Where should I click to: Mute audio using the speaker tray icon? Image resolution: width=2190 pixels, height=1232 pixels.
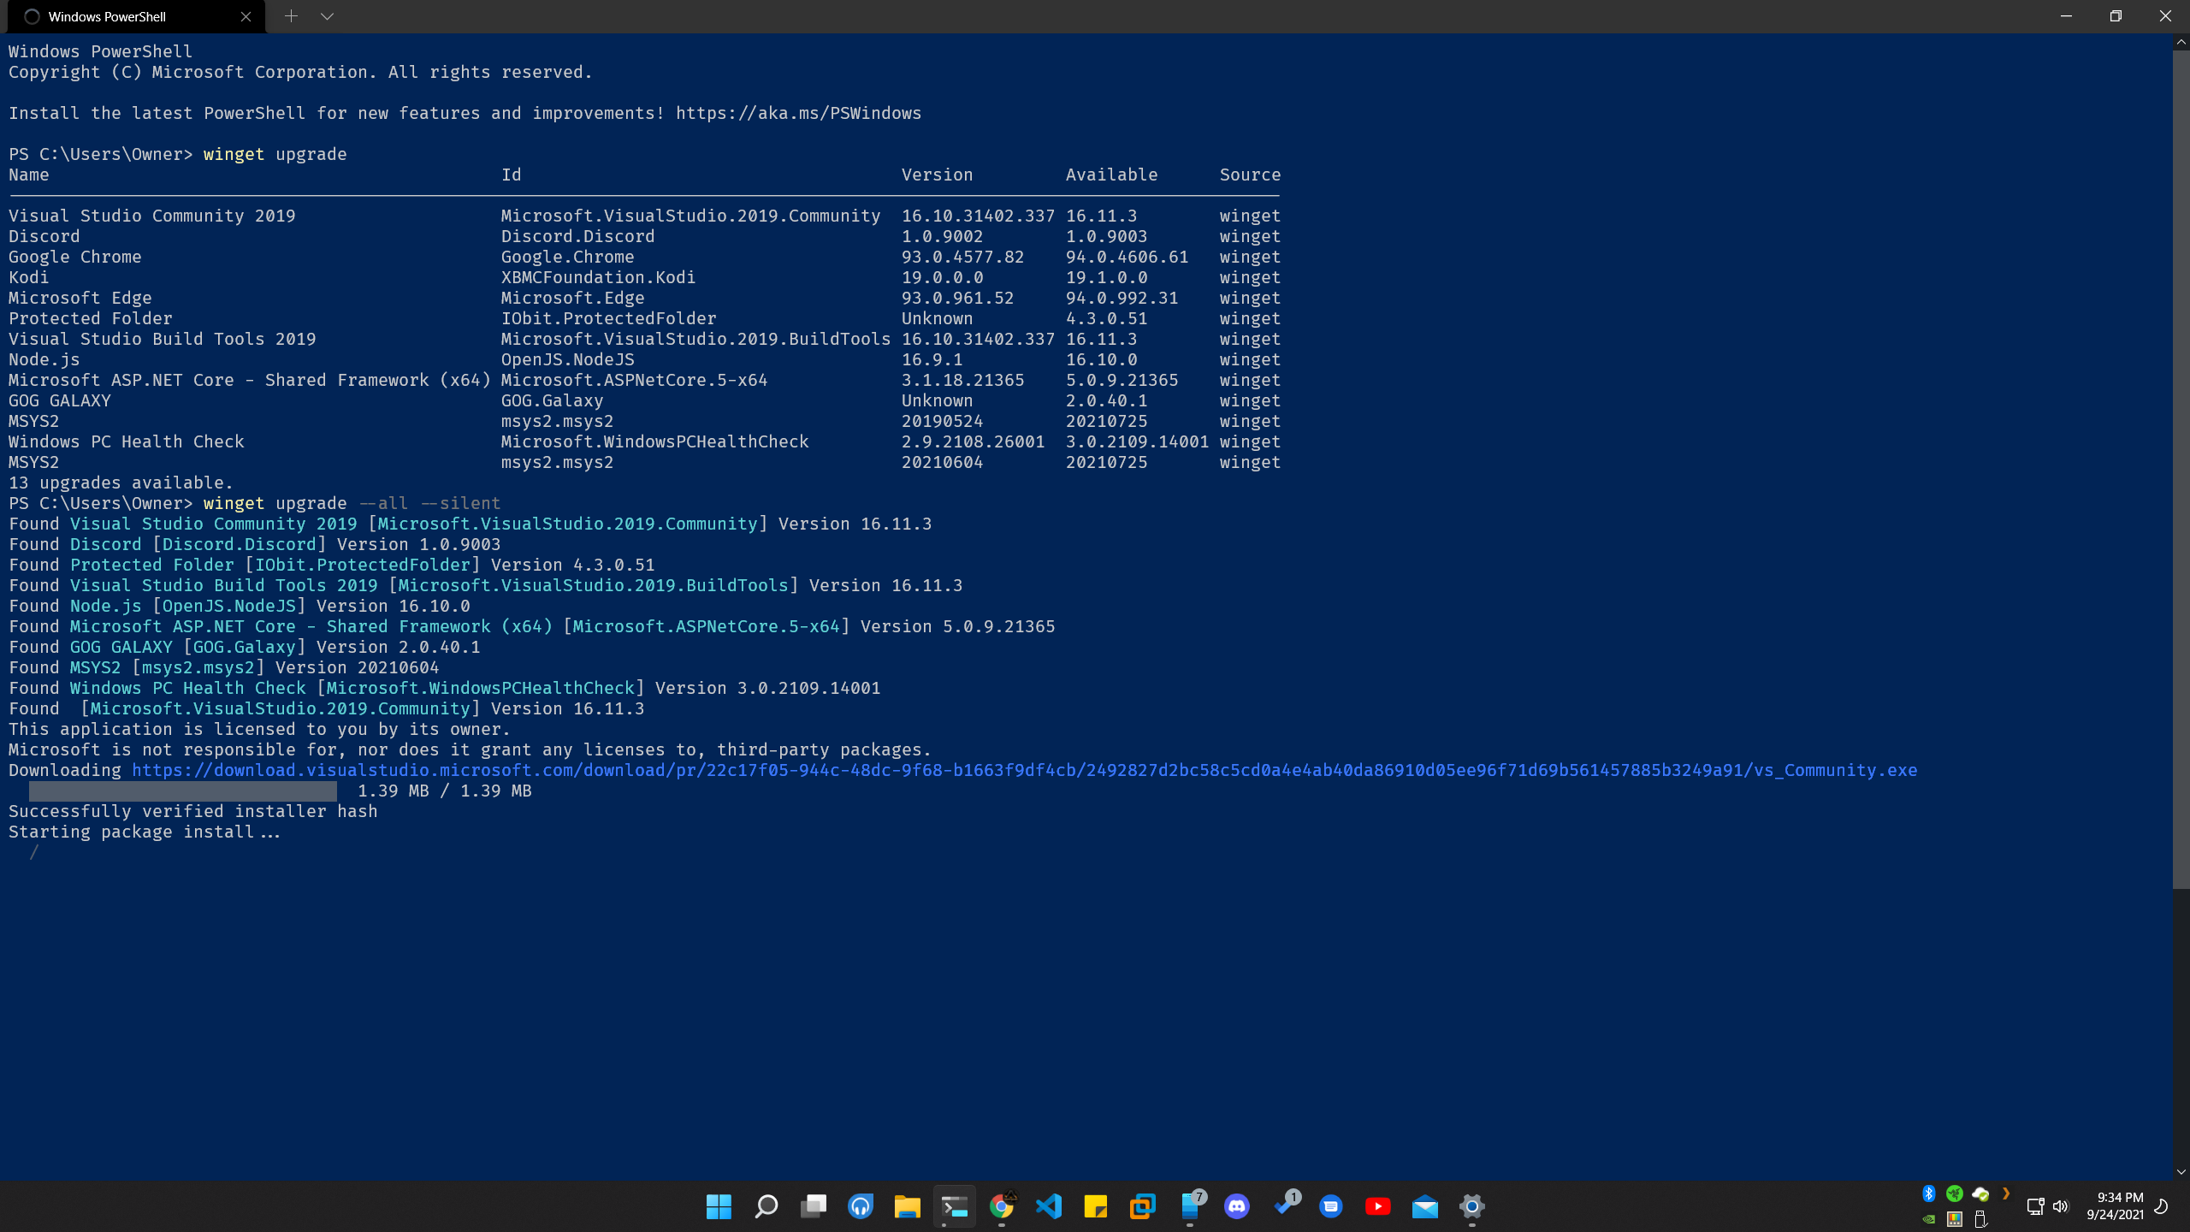2060,1206
